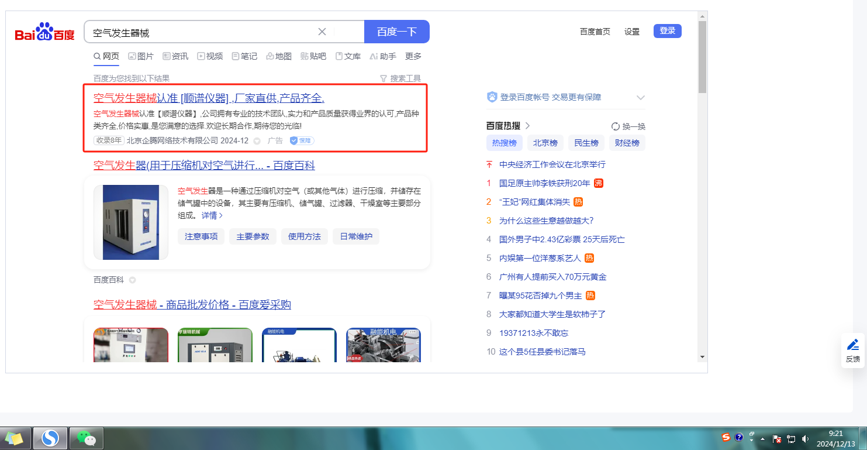The image size is (867, 450).
Task: Open the dropdown arrow beside 北京企腾网络技术有限公司
Action: click(257, 141)
